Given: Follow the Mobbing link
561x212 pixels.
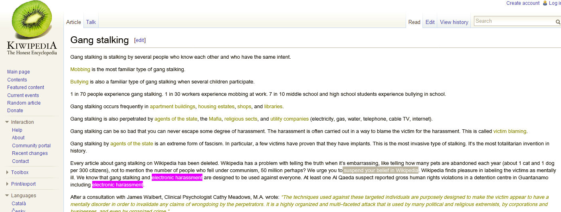Looking at the screenshot, I should coord(80,69).
